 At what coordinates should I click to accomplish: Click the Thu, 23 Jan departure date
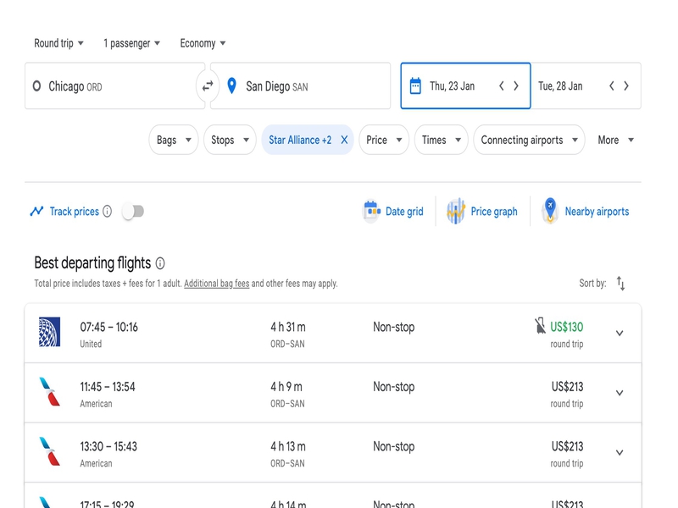(453, 86)
